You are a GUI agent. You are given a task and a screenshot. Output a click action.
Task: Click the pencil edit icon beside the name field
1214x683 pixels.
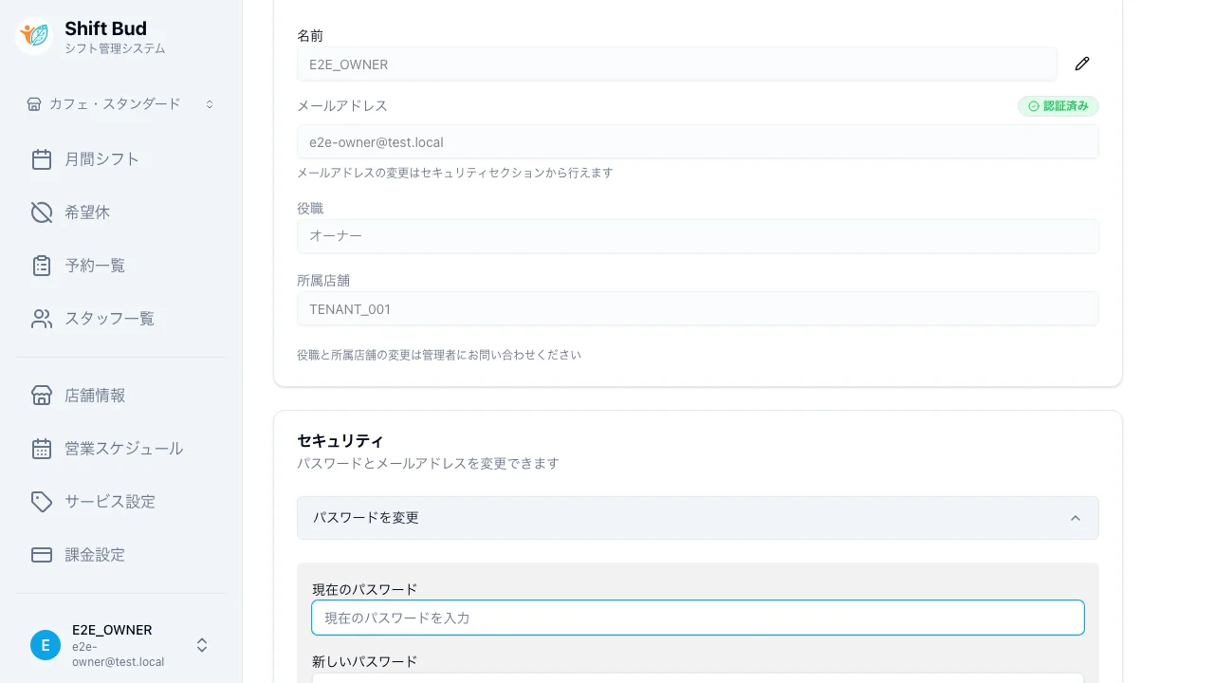(1082, 64)
